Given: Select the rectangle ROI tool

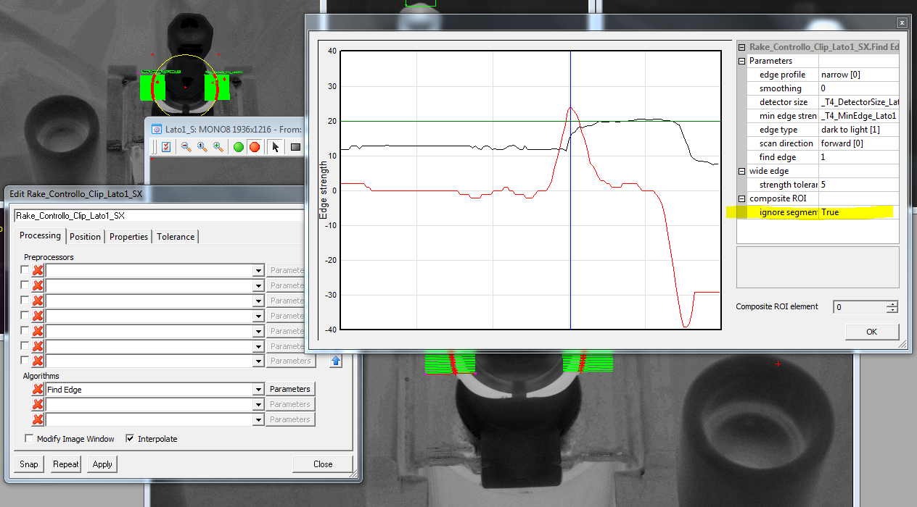Looking at the screenshot, I should tap(295, 147).
